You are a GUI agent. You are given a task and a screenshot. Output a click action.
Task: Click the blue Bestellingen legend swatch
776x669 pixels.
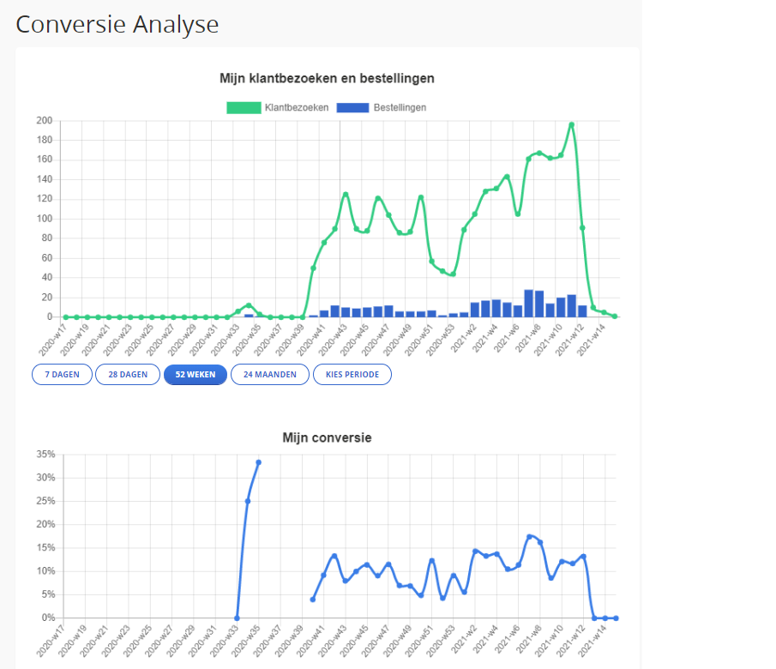[353, 108]
